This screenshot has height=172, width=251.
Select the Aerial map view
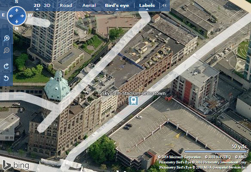(x=89, y=6)
